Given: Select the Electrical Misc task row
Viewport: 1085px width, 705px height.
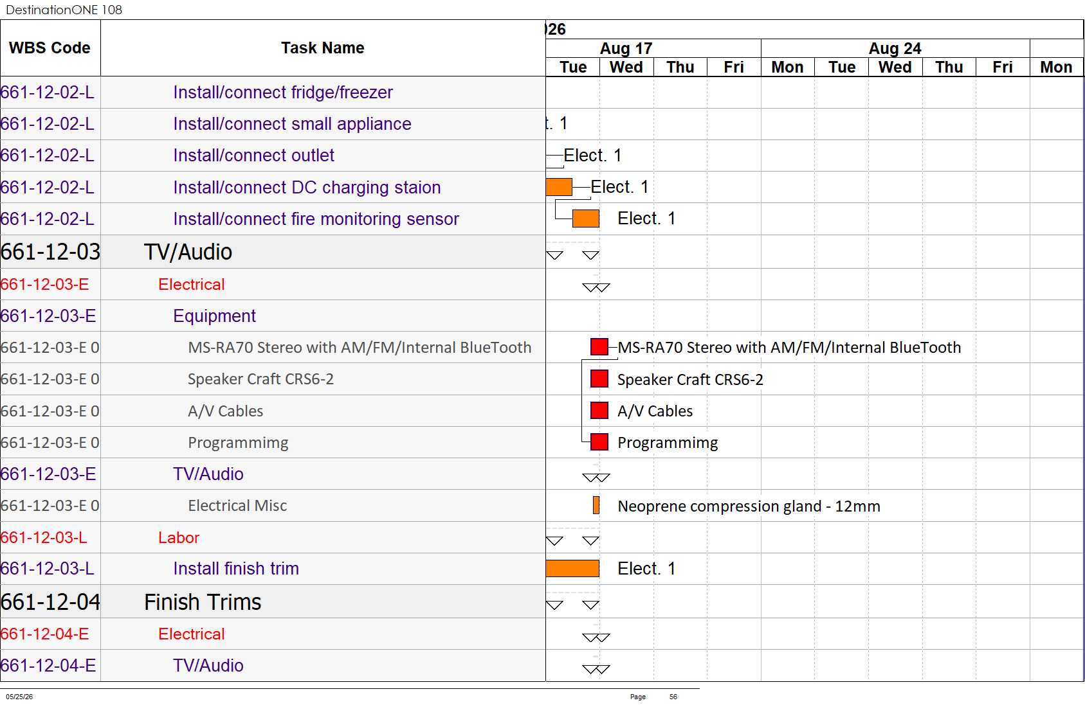Looking at the screenshot, I should coord(237,506).
